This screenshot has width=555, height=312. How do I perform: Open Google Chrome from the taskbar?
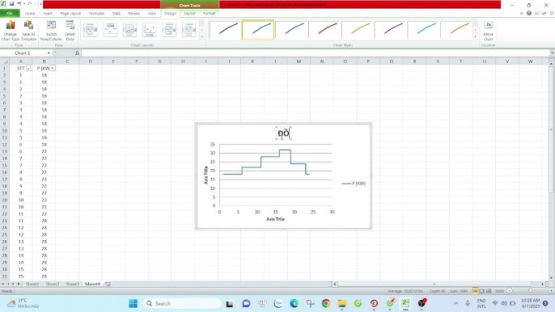coord(326,303)
